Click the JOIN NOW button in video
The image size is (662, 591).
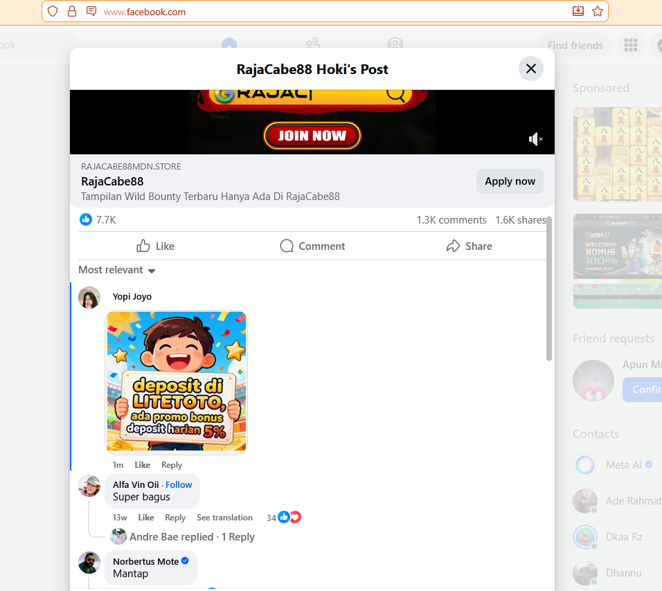(312, 136)
